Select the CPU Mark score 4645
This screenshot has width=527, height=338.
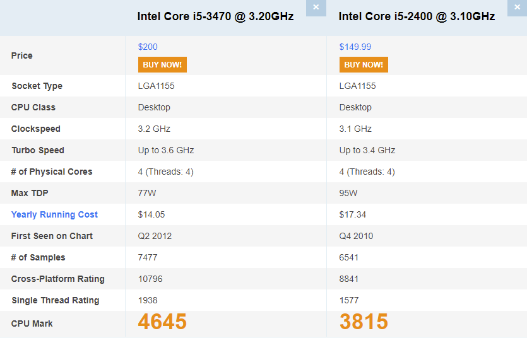[x=162, y=321]
